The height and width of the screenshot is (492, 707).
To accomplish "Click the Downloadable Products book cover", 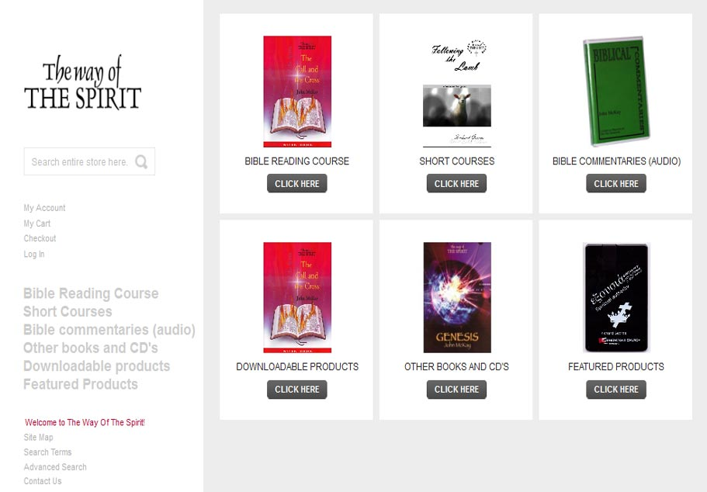I will tap(297, 298).
